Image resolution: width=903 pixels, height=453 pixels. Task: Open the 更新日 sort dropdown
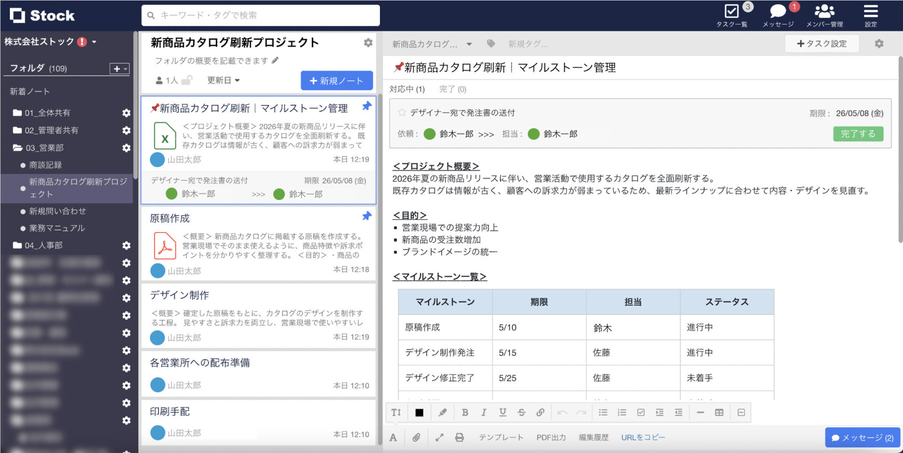[x=224, y=80]
